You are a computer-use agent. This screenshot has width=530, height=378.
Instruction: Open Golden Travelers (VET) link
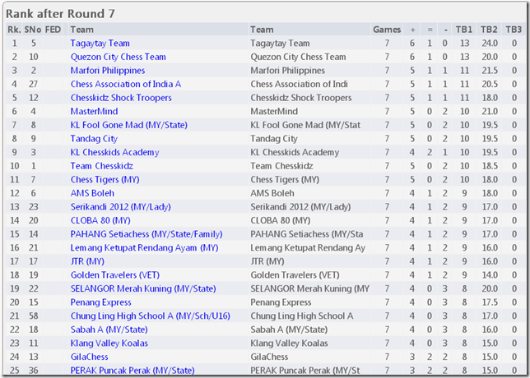[x=115, y=275]
